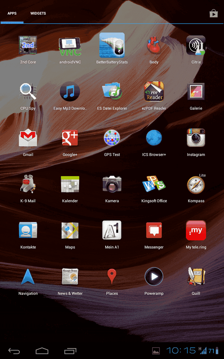Open the picture notification icon
This screenshot has width=224, height=359.
point(156,351)
